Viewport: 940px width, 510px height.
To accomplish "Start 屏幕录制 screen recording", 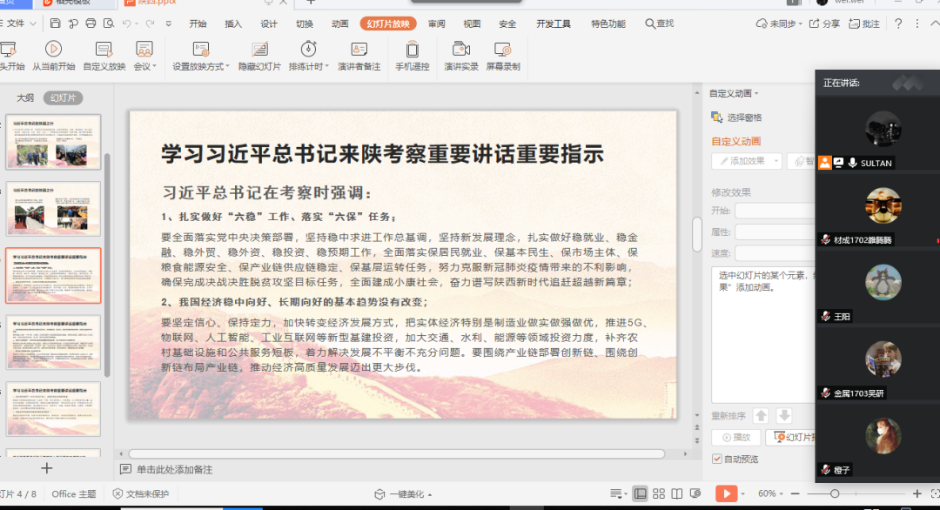I will click(503, 50).
